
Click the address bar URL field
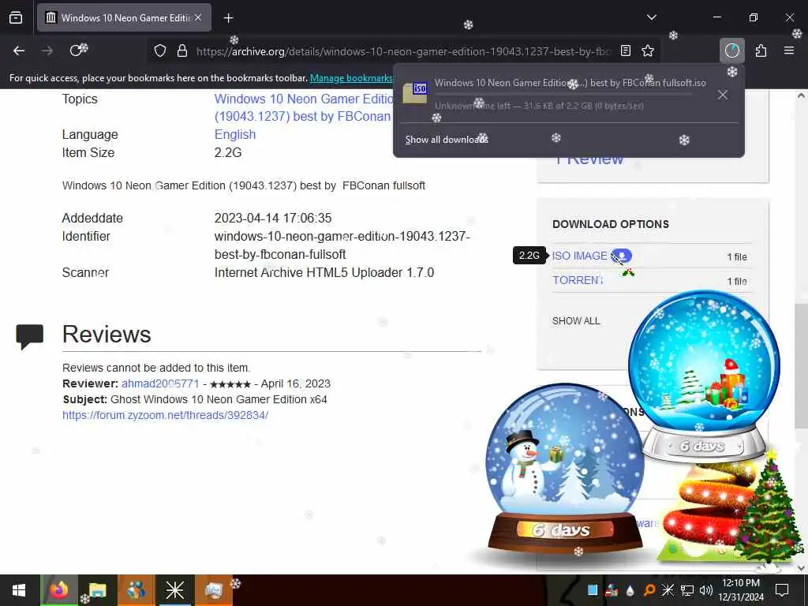click(x=403, y=51)
